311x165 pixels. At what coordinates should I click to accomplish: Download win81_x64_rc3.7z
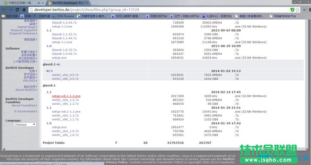pos(65,75)
